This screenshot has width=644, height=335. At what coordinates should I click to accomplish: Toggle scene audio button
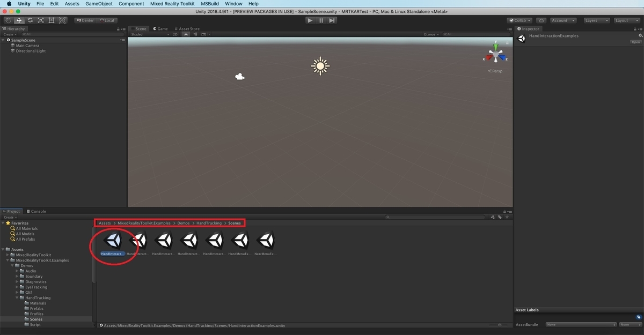pyautogui.click(x=195, y=34)
